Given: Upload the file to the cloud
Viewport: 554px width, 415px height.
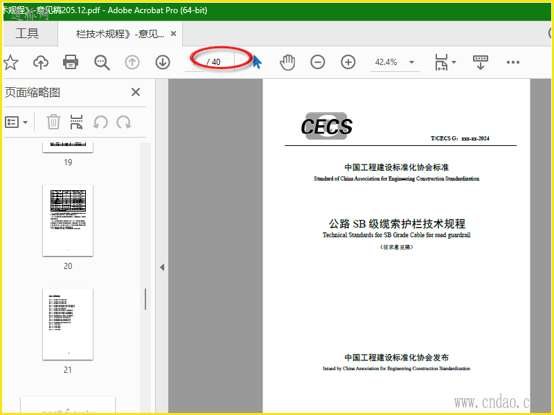Looking at the screenshot, I should point(41,62).
